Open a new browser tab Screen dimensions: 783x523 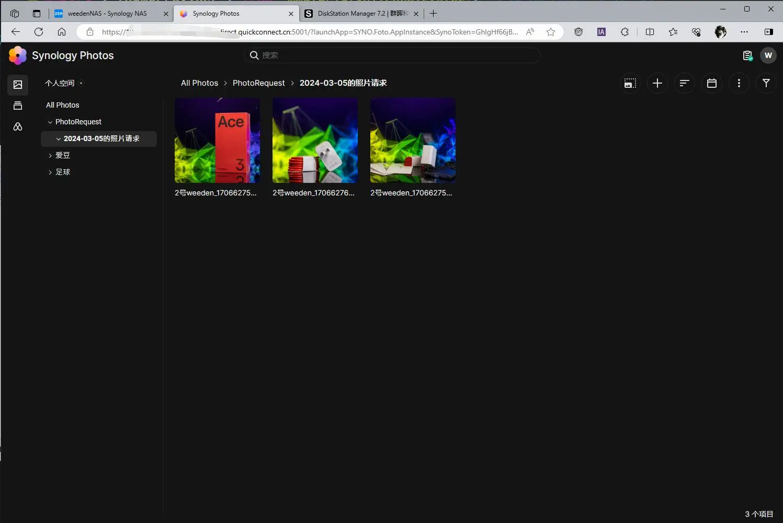433,14
